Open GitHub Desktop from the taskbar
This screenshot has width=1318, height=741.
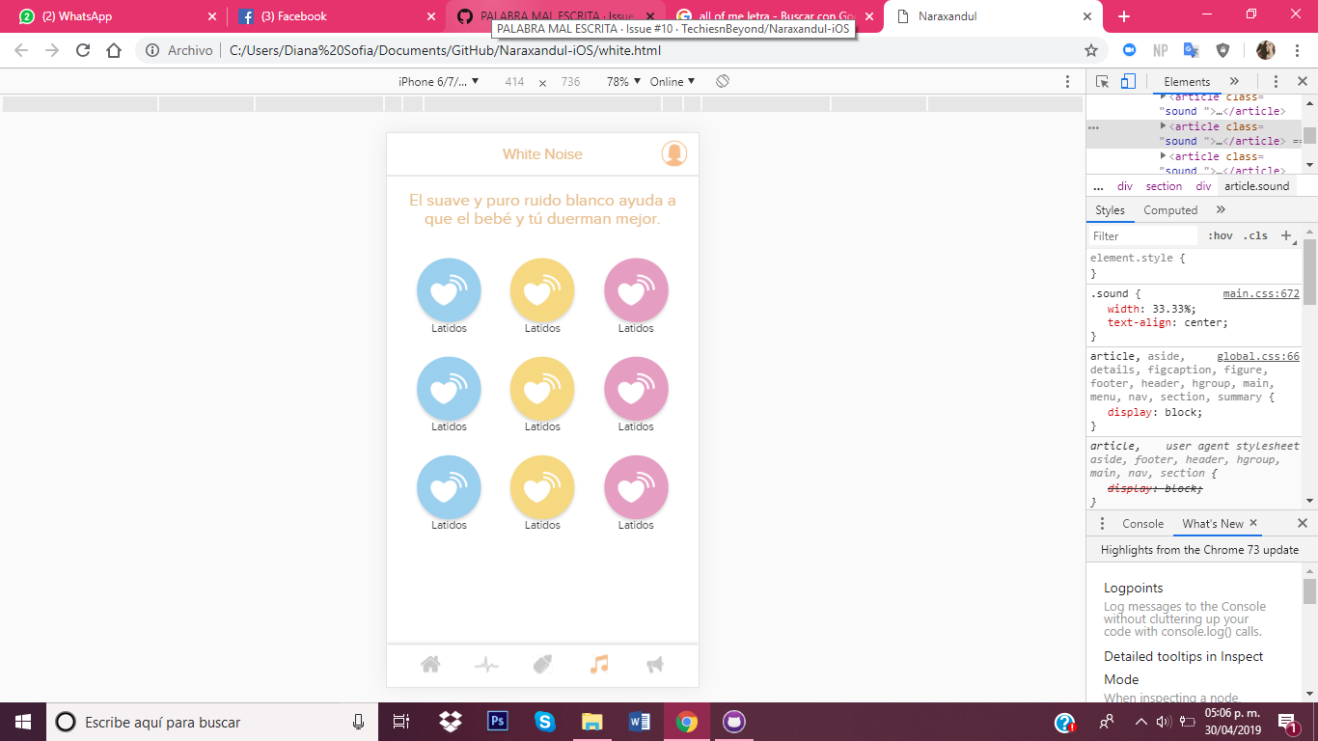click(x=734, y=722)
